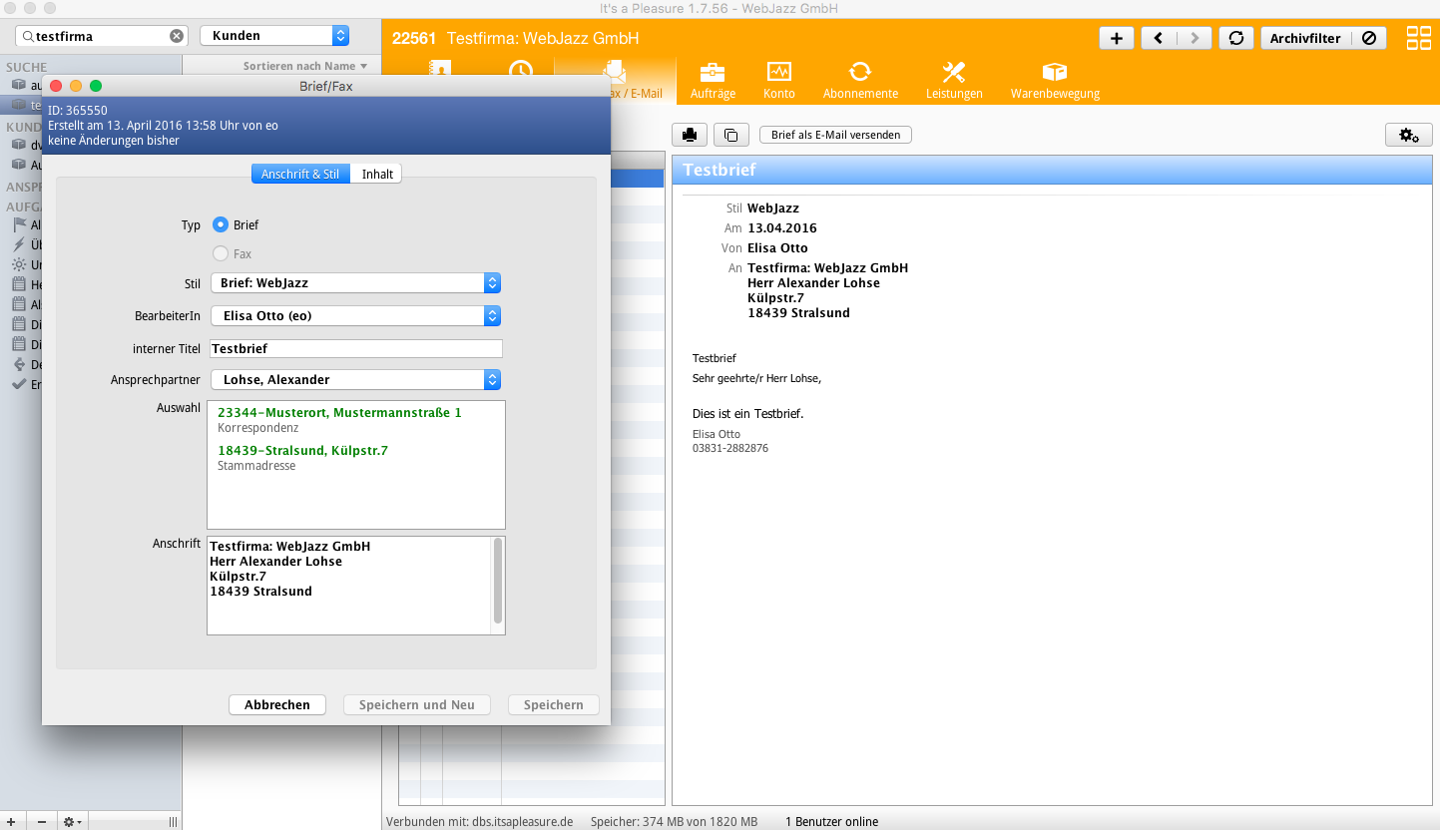Switch to the Inhalt tab in the dialog
The height and width of the screenshot is (830, 1440).
(377, 174)
